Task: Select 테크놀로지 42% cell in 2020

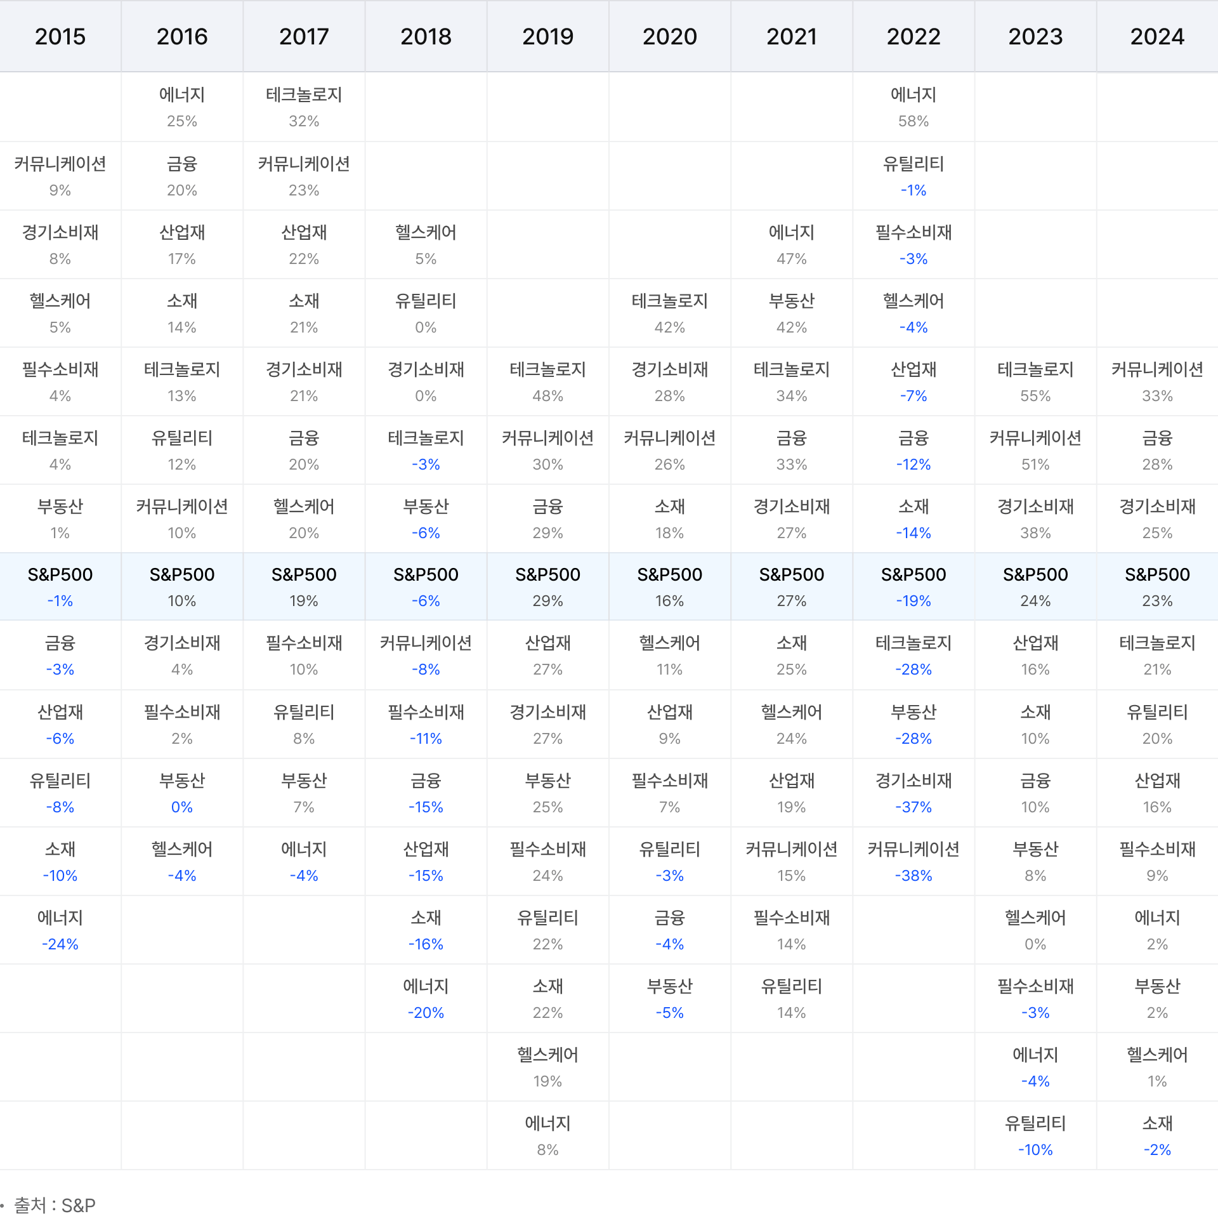Action: (x=669, y=313)
